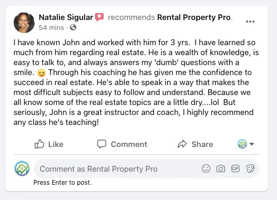Viewport: 277px width, 200px height.
Task: Open the Rental Property Pro page link
Action: click(x=194, y=17)
